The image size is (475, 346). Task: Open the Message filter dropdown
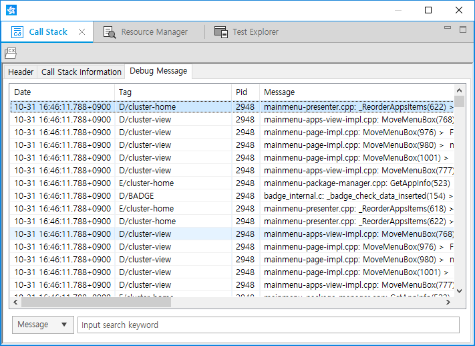[43, 325]
